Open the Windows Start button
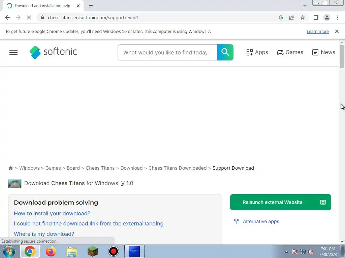Screen dimensions: 345x258 [9, 251]
